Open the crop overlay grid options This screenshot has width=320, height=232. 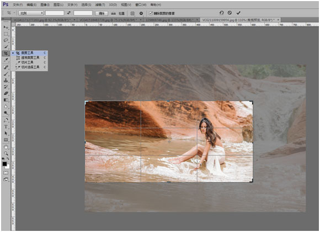132,13
